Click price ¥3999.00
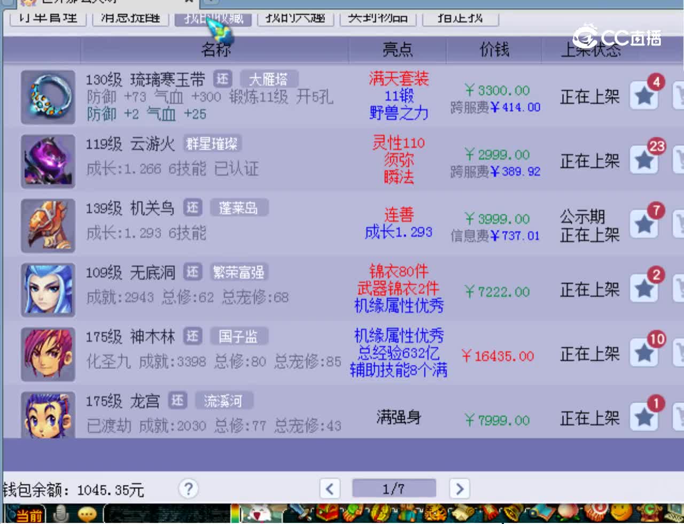Screen dimensions: 684x524 click(497, 218)
